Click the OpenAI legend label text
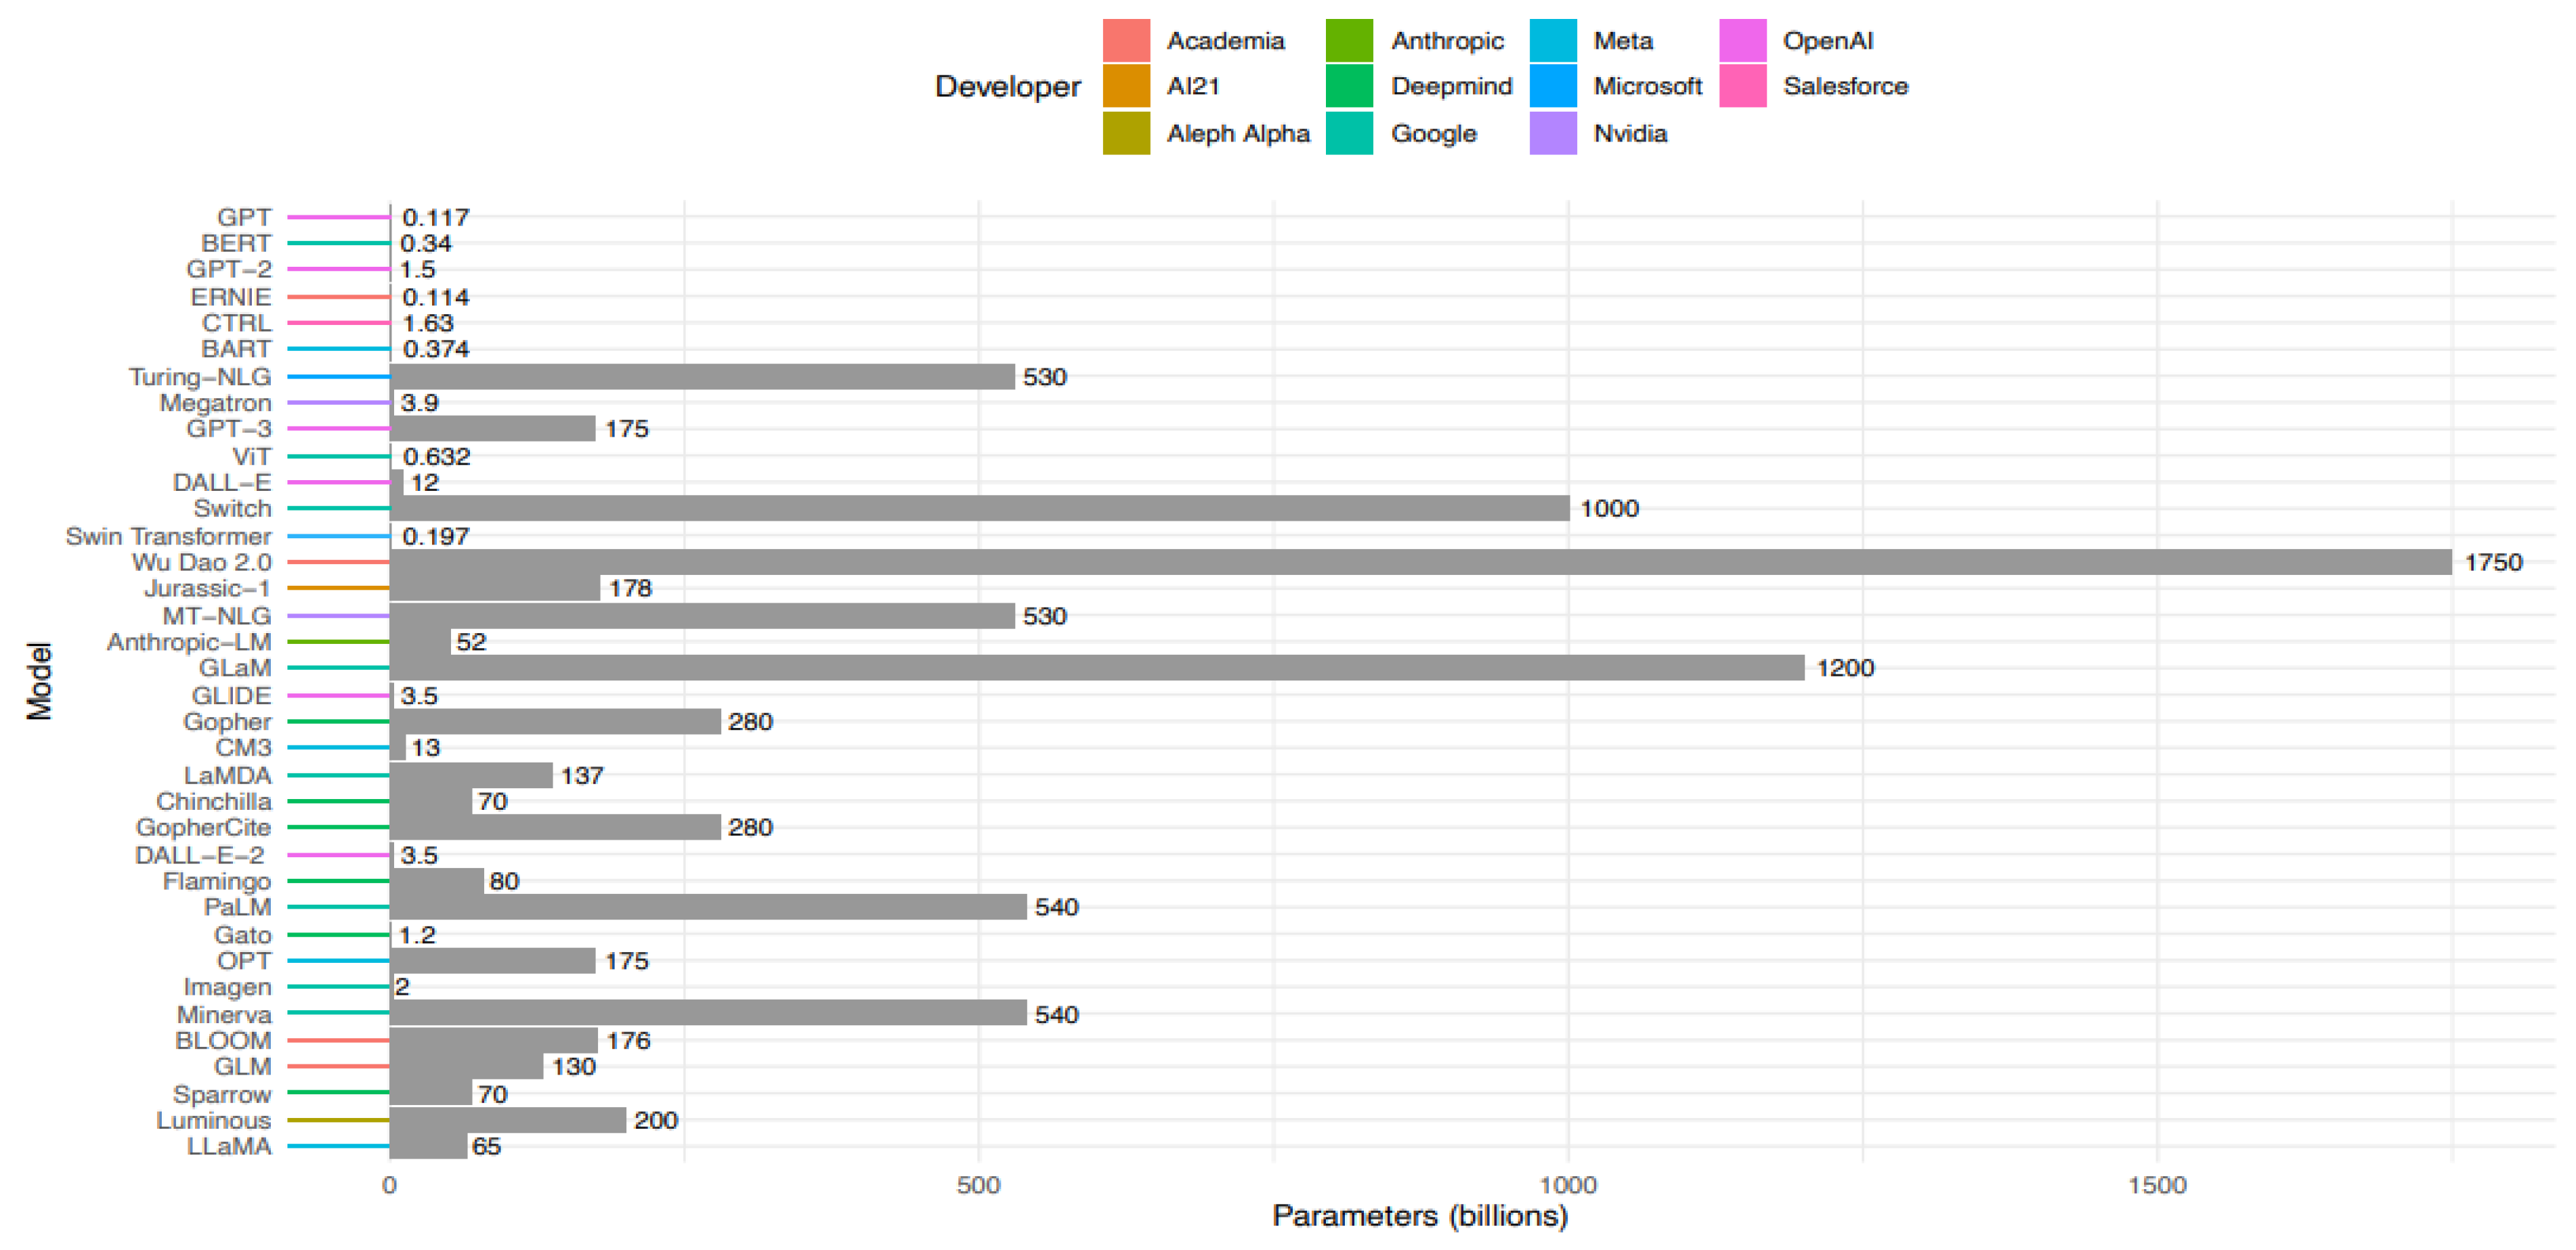Viewport: 2576px width, 1250px height. pyautogui.click(x=1827, y=41)
